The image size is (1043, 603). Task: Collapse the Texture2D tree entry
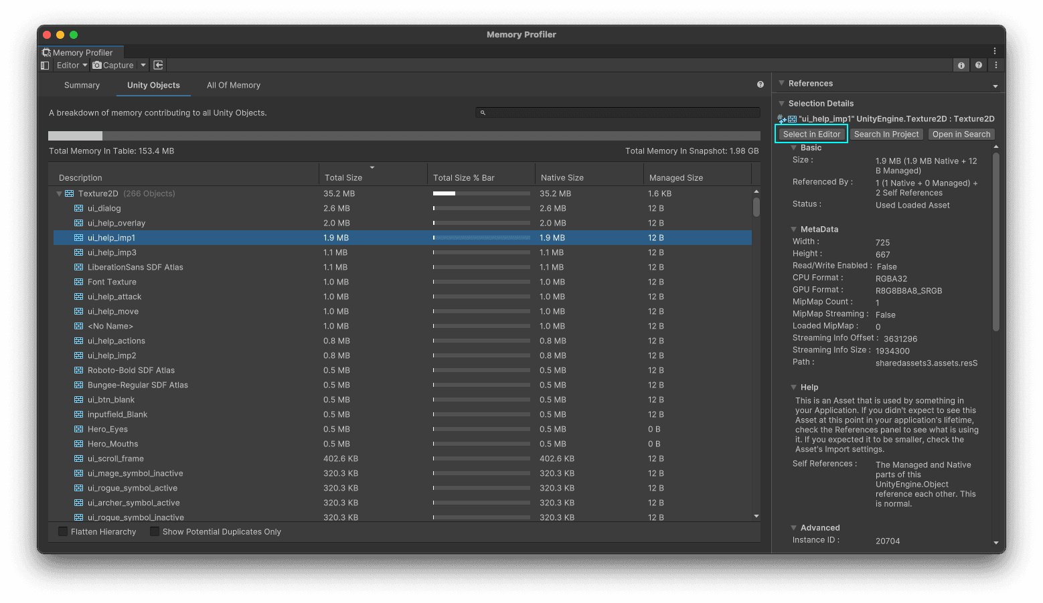pos(59,193)
